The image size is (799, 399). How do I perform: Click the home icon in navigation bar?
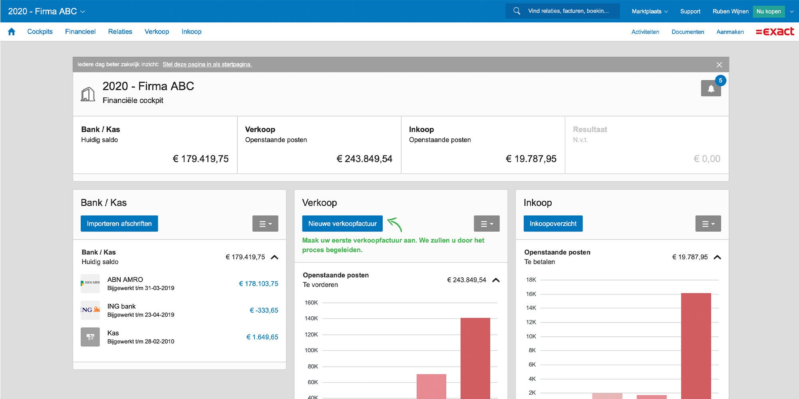pyautogui.click(x=12, y=32)
